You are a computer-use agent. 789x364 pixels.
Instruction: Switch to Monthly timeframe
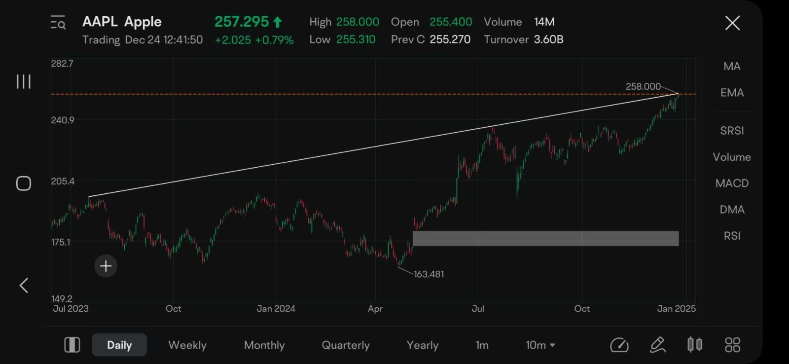pos(264,345)
